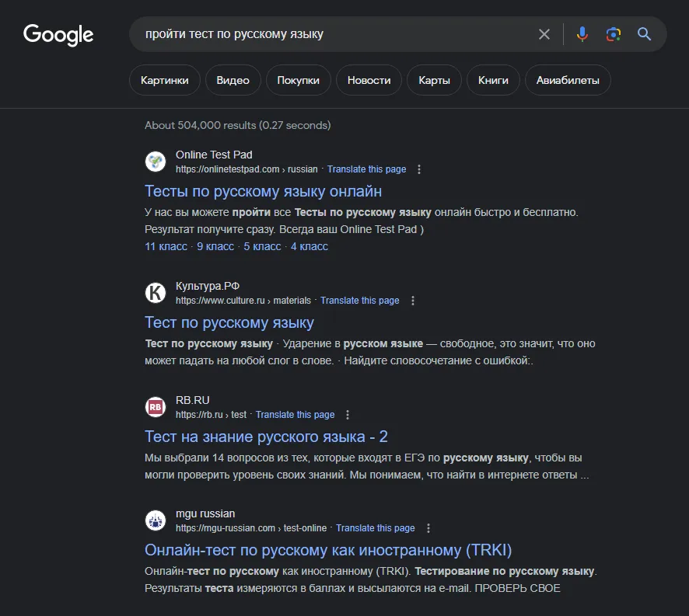
Task: Translate the onlinetestpad.com page
Action: pos(366,169)
